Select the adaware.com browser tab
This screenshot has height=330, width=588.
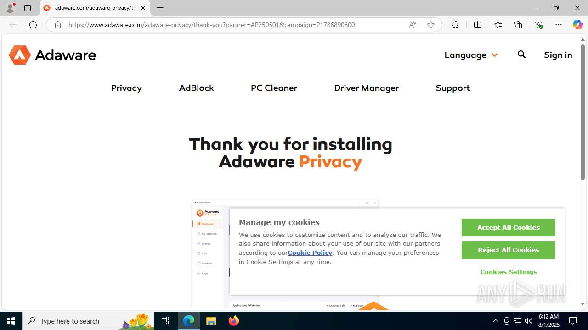[x=95, y=8]
